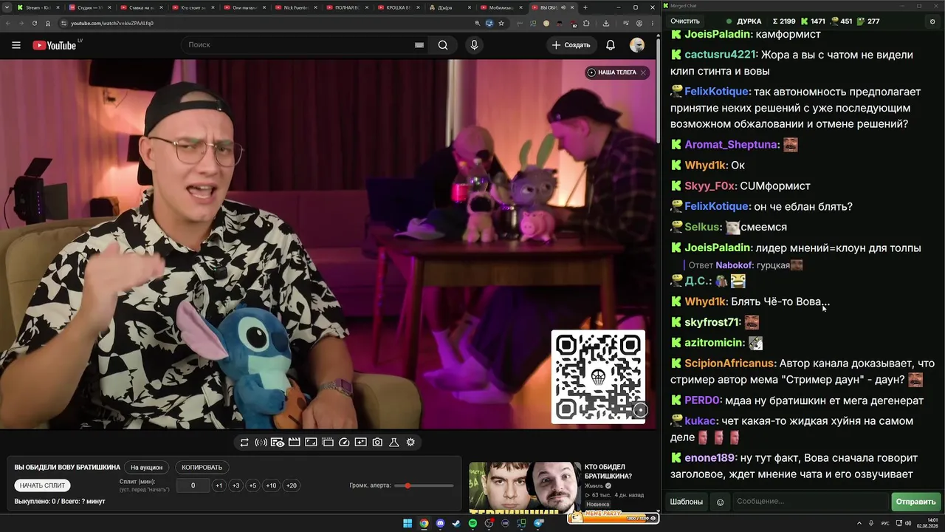This screenshot has height=532, width=945.
Task: Reload the page in the browser
Action: [x=34, y=23]
